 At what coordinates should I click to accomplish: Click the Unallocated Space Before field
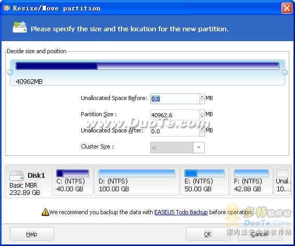coord(175,99)
